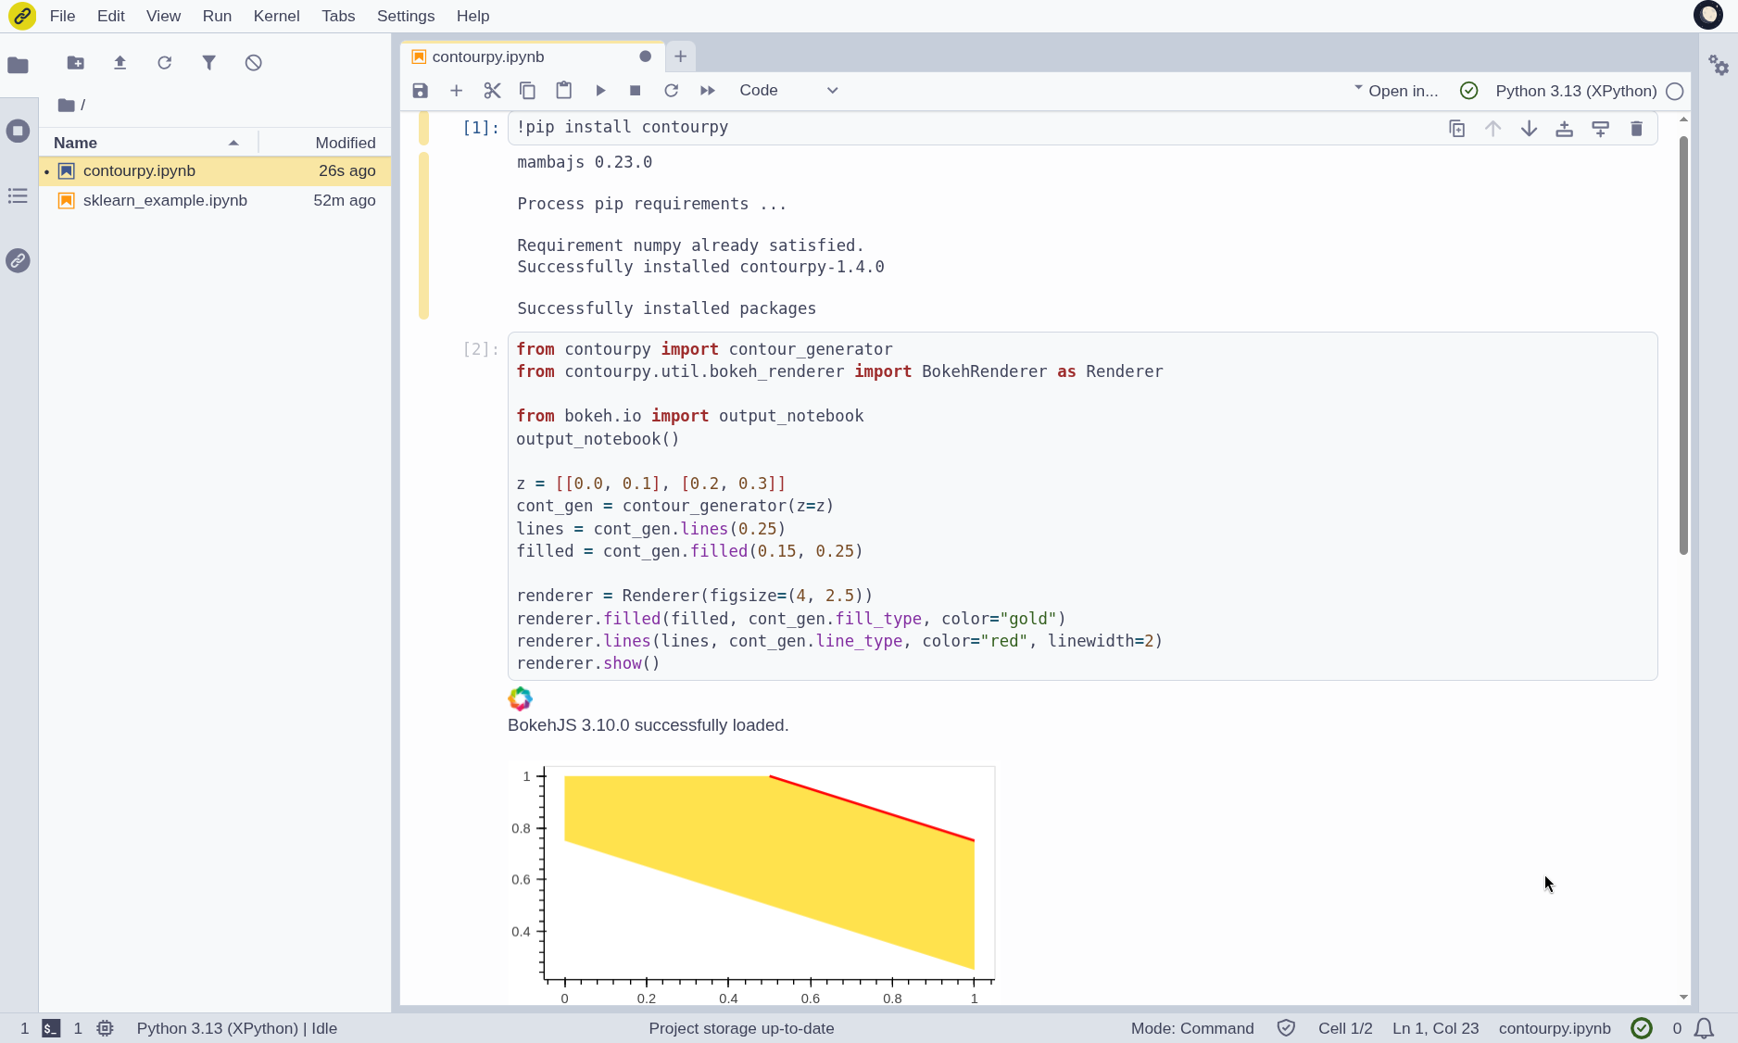Viewport: 1738px width, 1043px height.
Task: Insert cell above from cell toolbar
Action: [x=1565, y=129]
